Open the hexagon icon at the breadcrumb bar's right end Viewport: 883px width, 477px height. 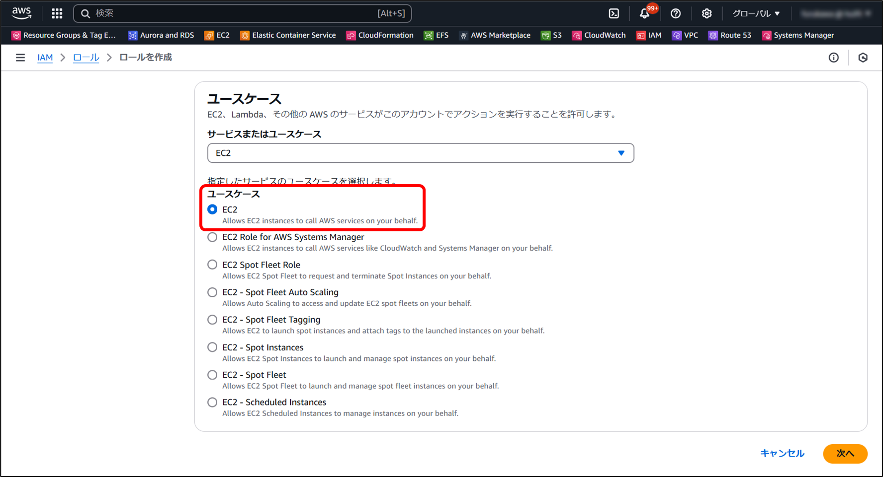point(863,58)
